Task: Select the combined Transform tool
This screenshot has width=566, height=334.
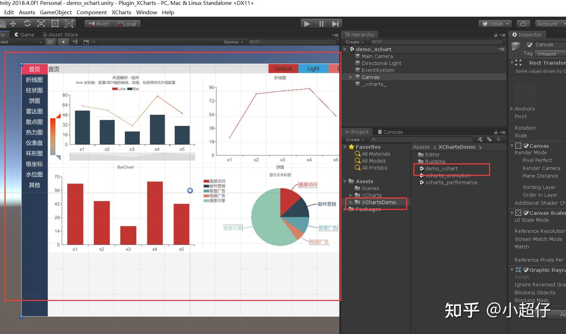Action: pos(69,24)
